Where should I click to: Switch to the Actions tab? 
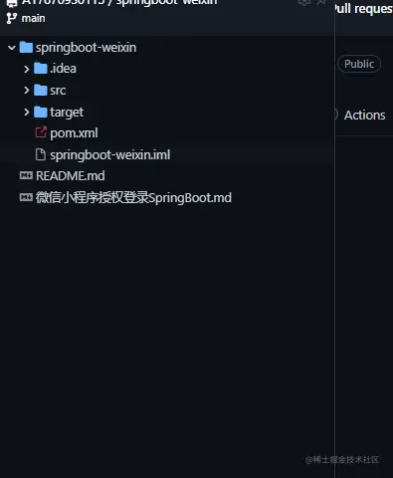click(x=364, y=116)
